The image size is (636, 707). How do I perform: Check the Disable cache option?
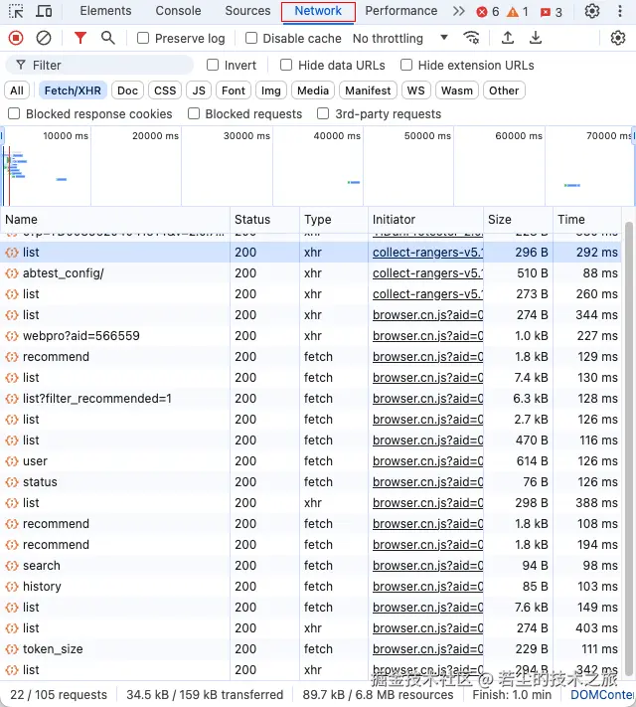point(251,38)
